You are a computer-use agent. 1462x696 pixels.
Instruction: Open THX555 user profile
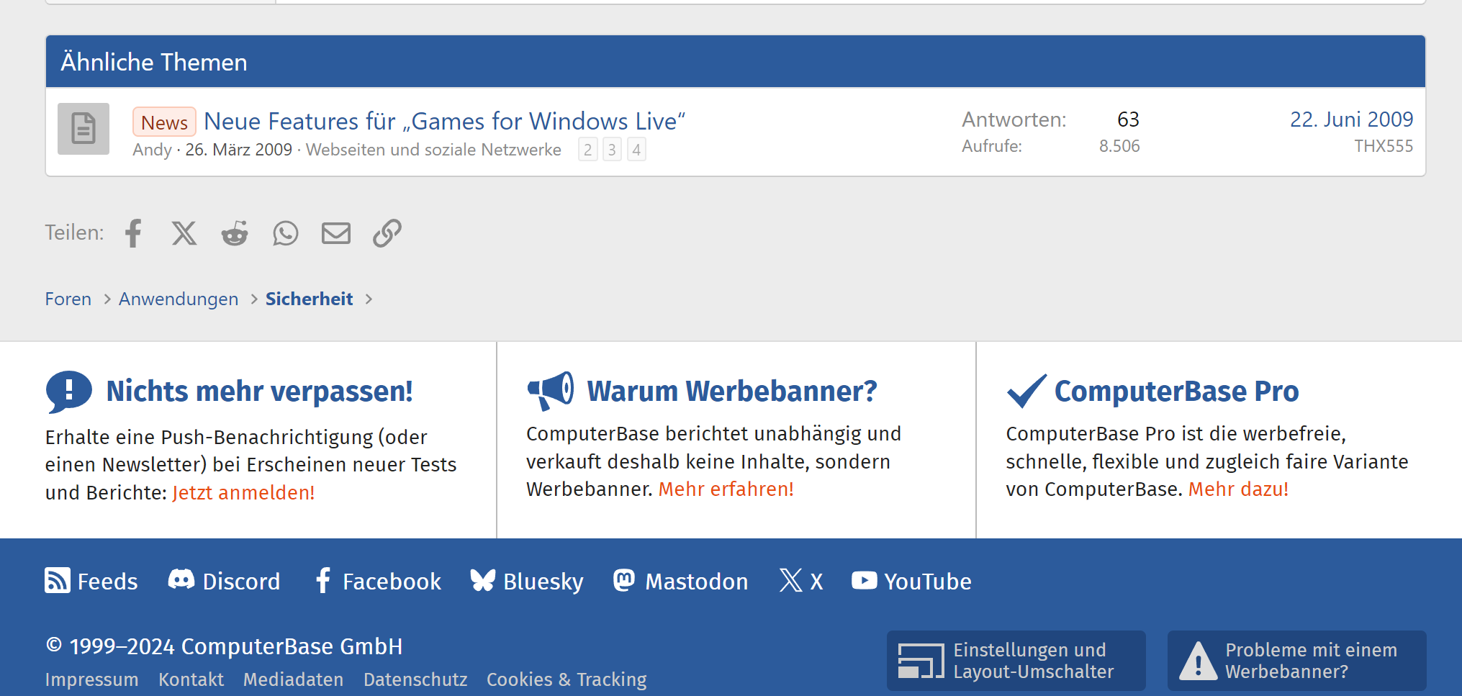pyautogui.click(x=1384, y=146)
